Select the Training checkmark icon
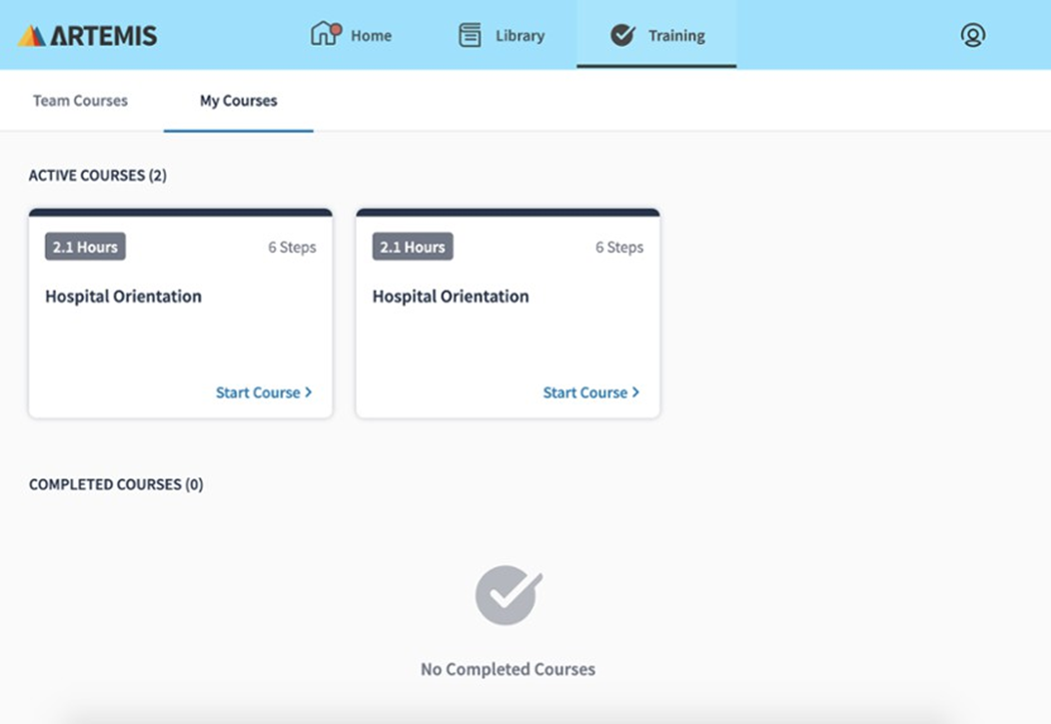1051x724 pixels. 622,35
